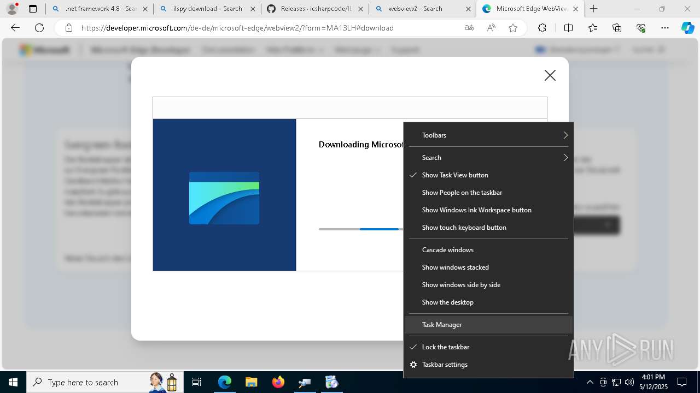The image size is (700, 393).
Task: Launch Firefox from the taskbar
Action: pos(278,382)
